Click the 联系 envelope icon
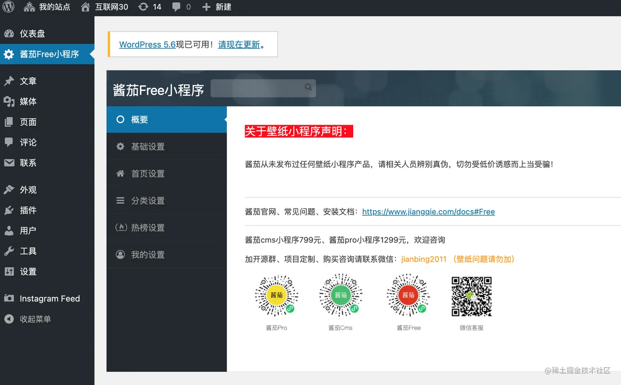The image size is (621, 385). tap(9, 163)
